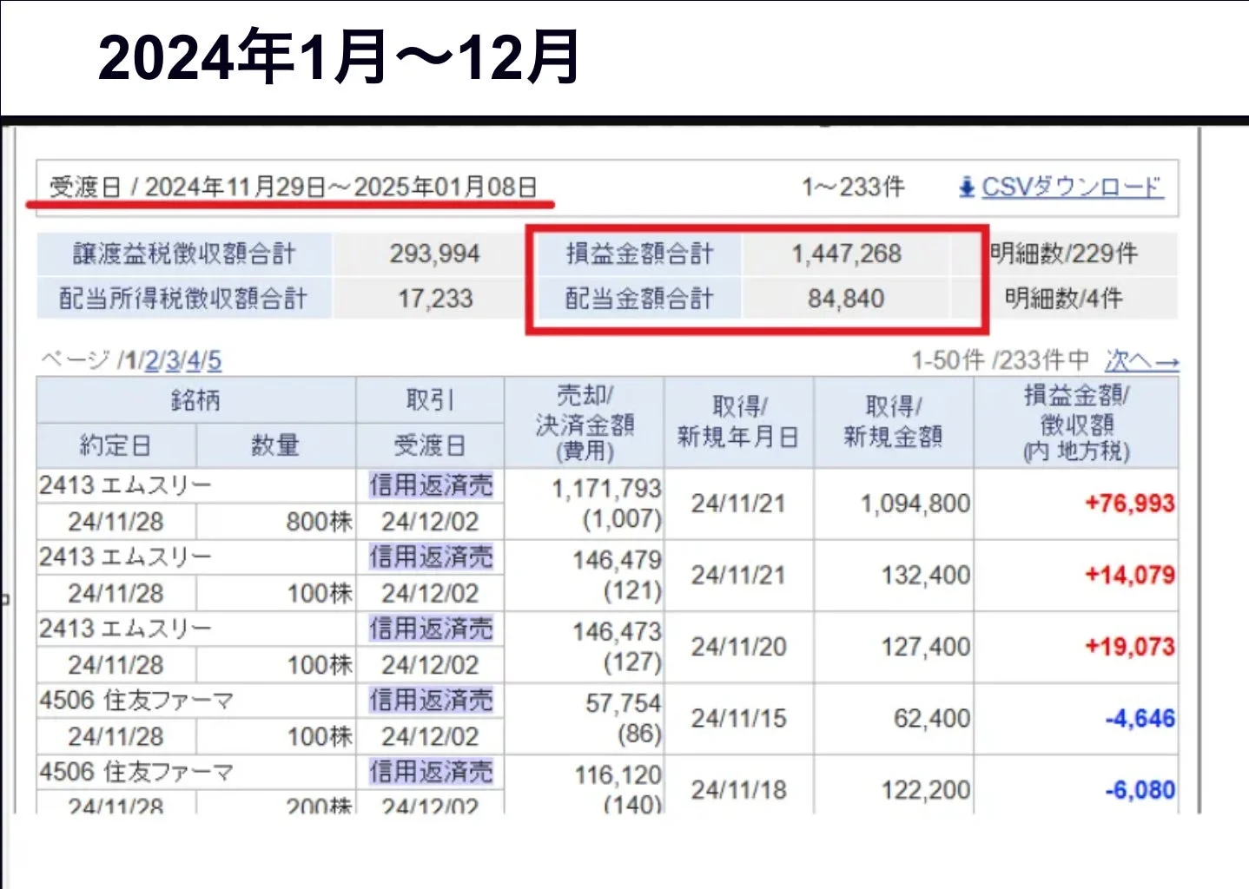Click page 2 in pagination
This screenshot has width=1249, height=889.
[152, 362]
